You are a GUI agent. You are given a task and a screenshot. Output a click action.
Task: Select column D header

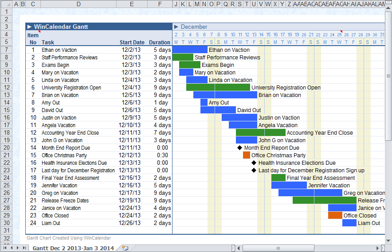(x=78, y=4)
